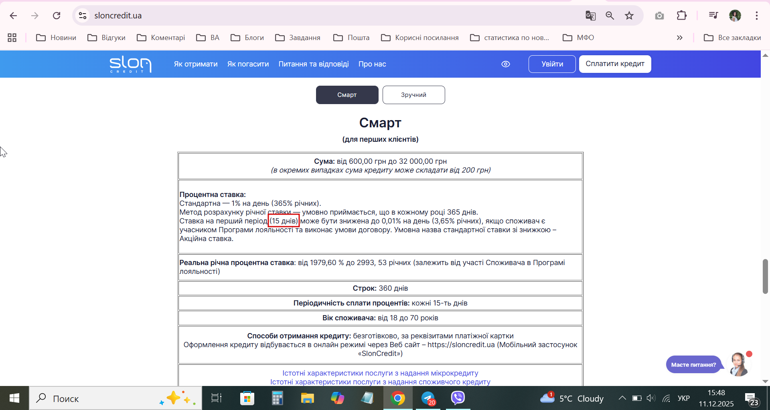Screen dimensions: 770x410
Task: Open the media controls icon
Action: [713, 16]
